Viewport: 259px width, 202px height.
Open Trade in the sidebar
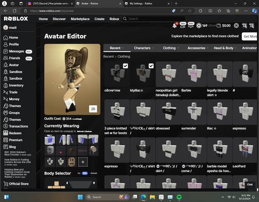click(x=10, y=92)
